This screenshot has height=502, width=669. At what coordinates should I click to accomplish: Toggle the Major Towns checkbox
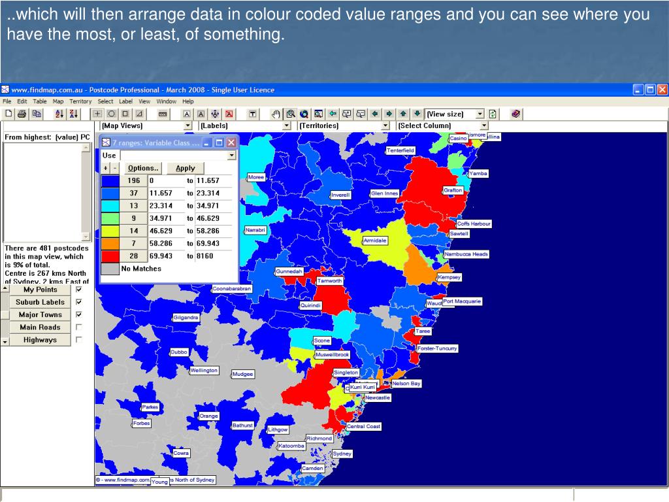[78, 314]
